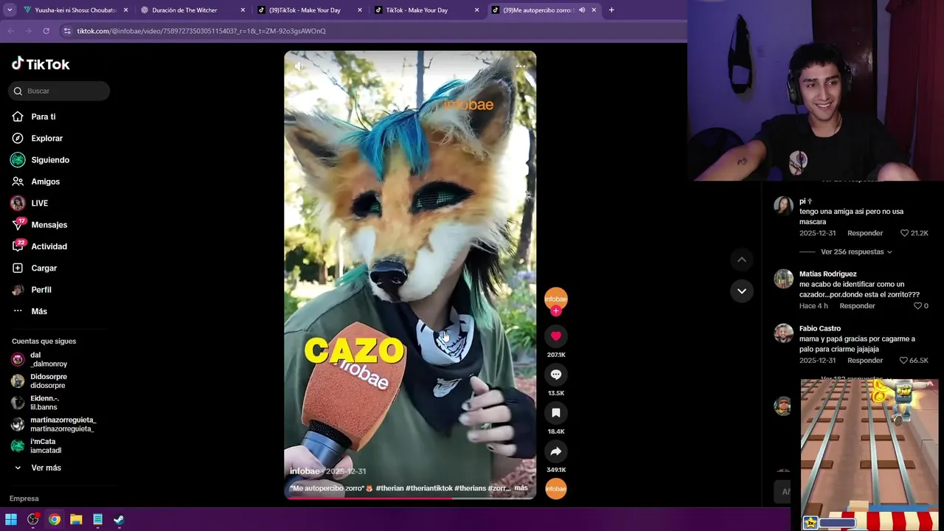944x531 pixels.
Task: Open Steam from the taskbar
Action: (119, 519)
